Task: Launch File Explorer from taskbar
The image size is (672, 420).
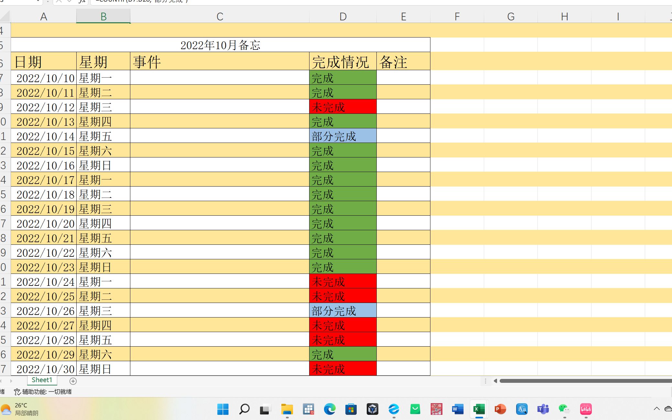Action: coord(287,409)
